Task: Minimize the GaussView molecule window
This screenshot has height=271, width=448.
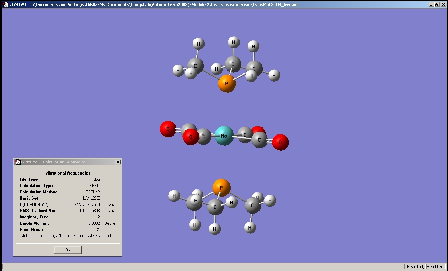Action: [431, 5]
